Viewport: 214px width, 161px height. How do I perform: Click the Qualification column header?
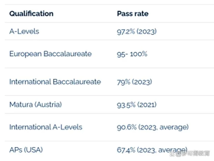pyautogui.click(x=32, y=14)
